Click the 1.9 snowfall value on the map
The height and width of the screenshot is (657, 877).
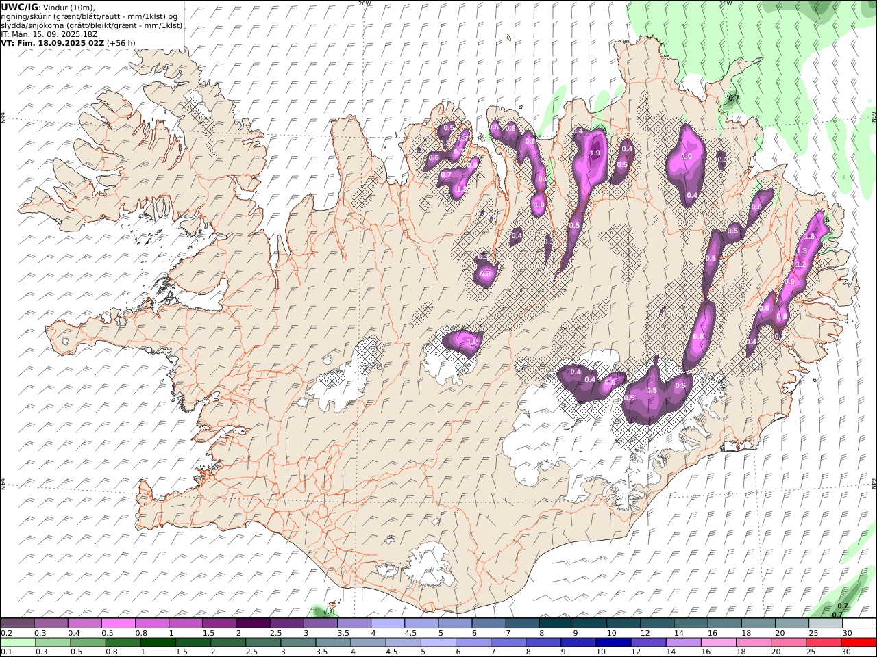click(595, 153)
